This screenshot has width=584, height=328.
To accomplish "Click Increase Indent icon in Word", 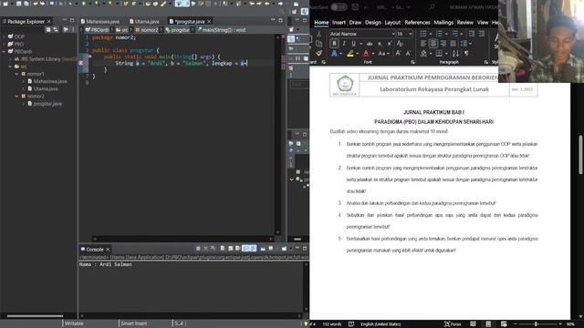I will coord(482,34).
